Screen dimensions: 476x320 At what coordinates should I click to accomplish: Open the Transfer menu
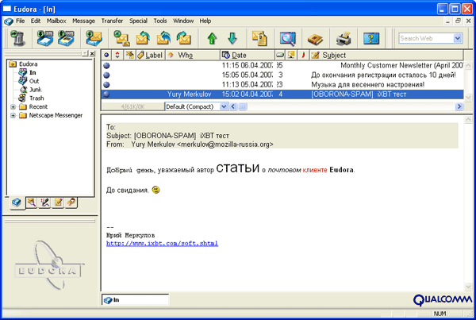pos(112,21)
